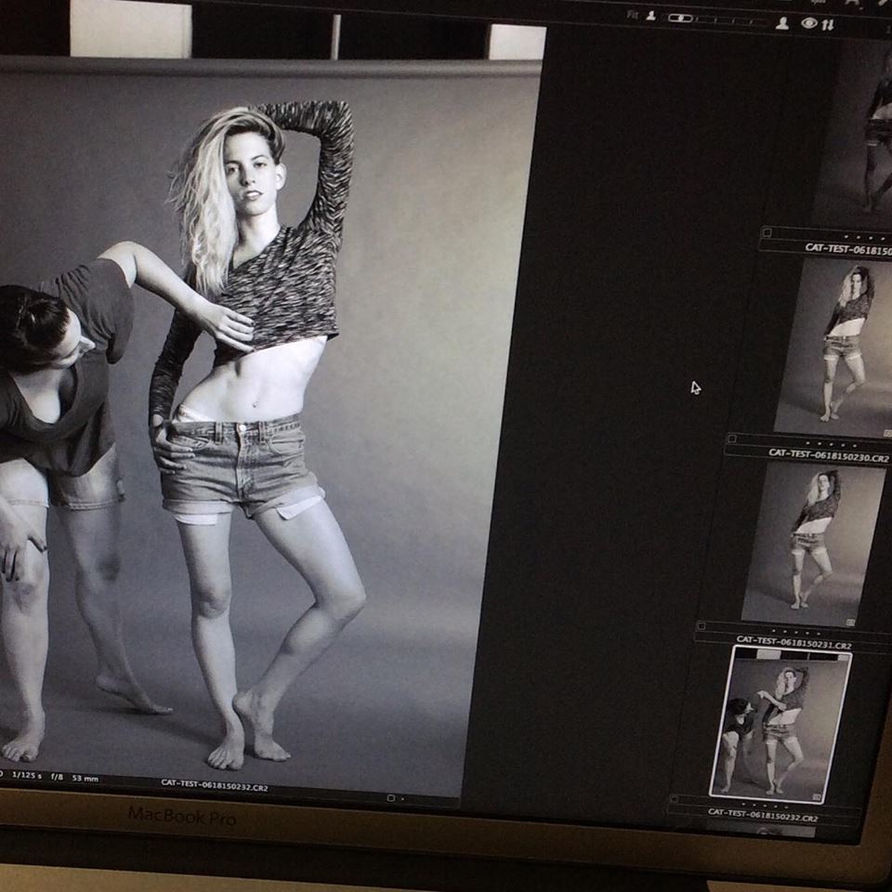892x892 pixels.
Task: Click the up/down arrows icon beside the eye
Action: pyautogui.click(x=827, y=25)
